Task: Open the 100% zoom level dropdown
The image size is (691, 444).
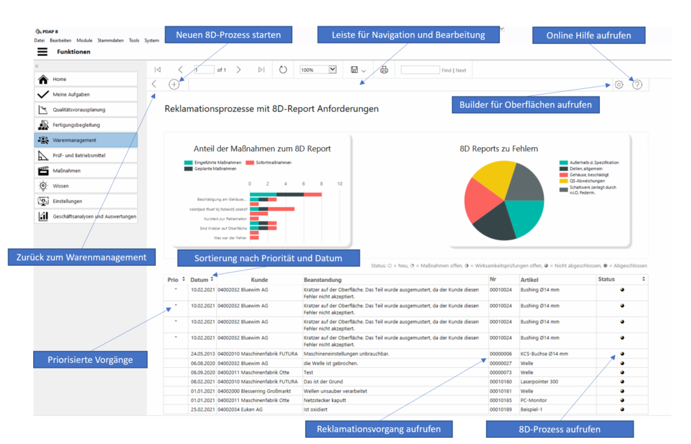Action: 317,69
